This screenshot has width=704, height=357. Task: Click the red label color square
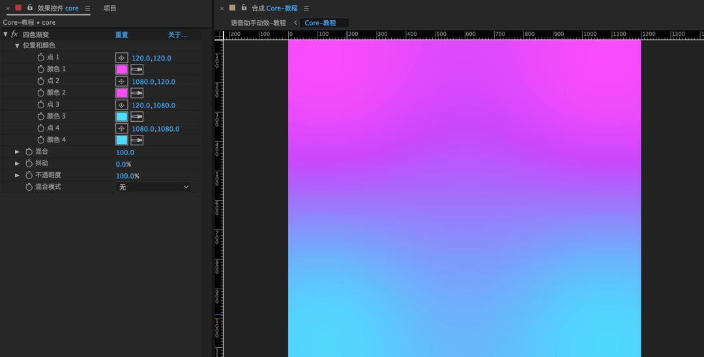tap(18, 8)
